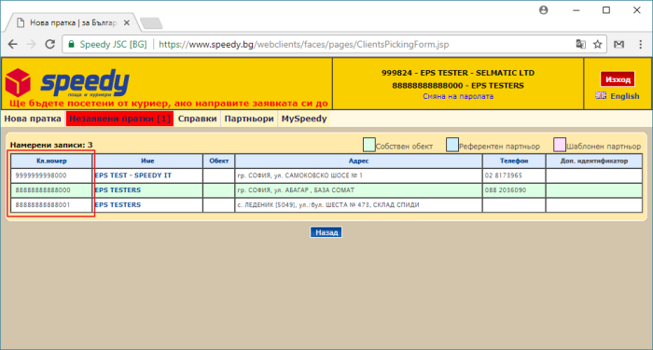Click the browser back arrow
The image size is (653, 350).
[x=13, y=44]
